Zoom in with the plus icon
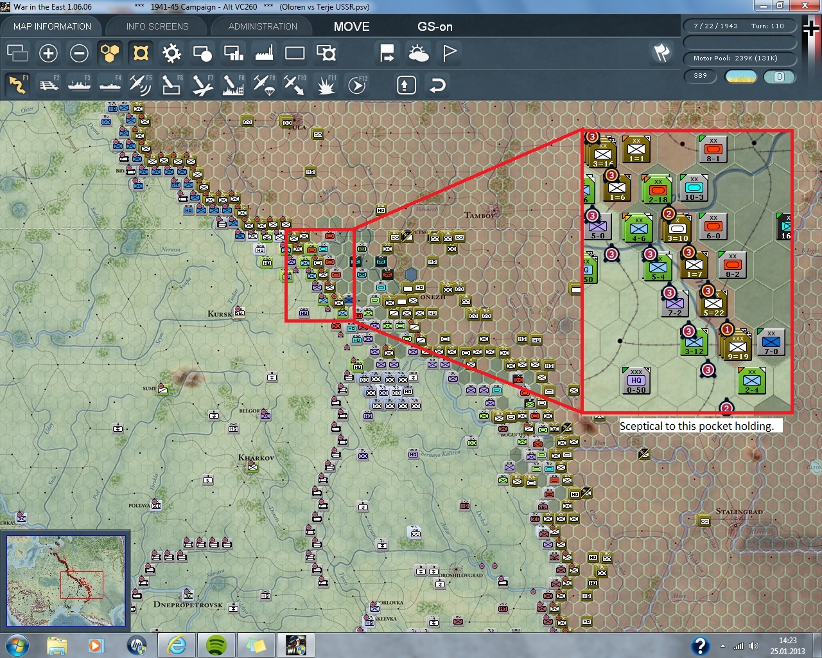The height and width of the screenshot is (658, 822). click(x=48, y=53)
